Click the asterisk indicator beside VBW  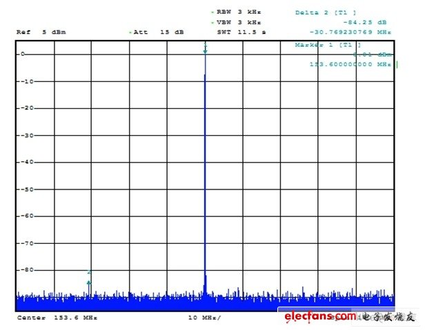click(212, 22)
